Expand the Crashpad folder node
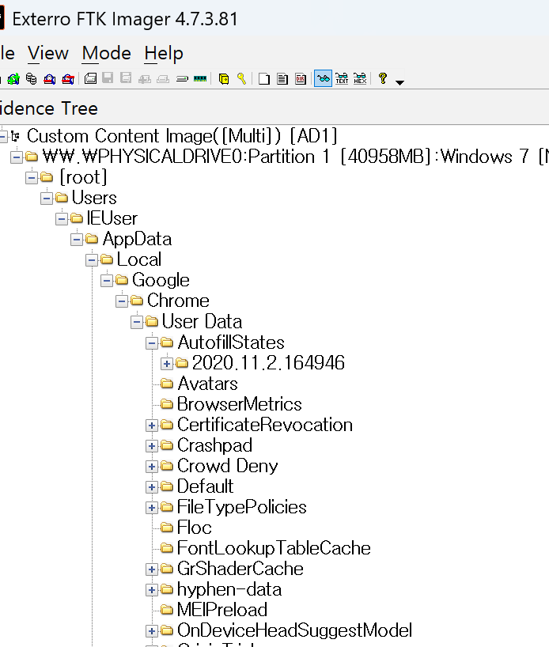Image resolution: width=549 pixels, height=647 pixels. click(152, 445)
